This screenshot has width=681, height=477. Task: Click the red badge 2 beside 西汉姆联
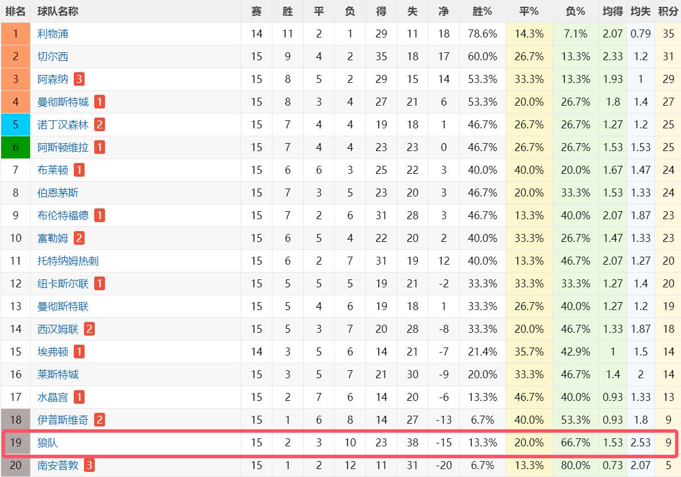tap(89, 329)
